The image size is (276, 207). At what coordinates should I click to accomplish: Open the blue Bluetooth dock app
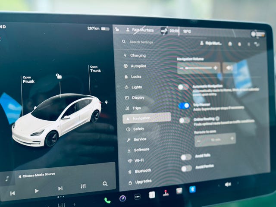[x=192, y=189]
